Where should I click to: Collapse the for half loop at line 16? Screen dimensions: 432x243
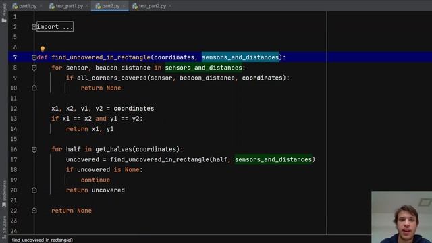34,150
